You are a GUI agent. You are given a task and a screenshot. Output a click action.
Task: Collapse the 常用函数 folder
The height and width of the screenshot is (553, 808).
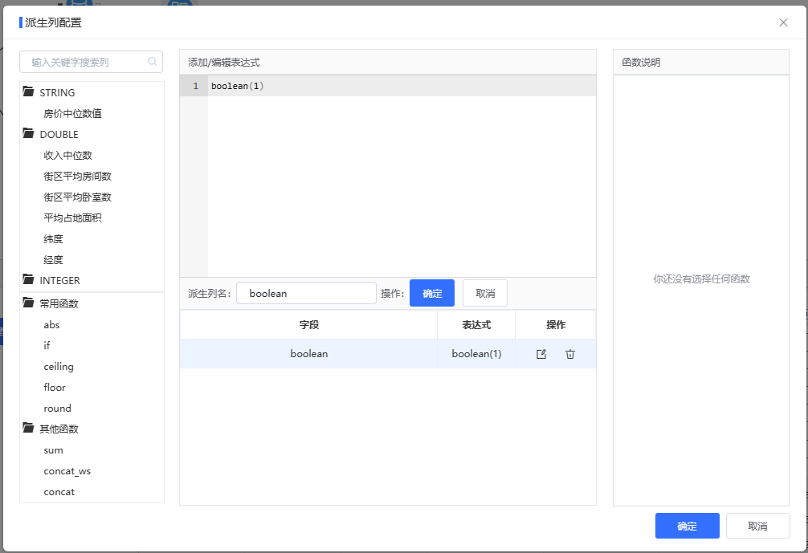point(28,303)
